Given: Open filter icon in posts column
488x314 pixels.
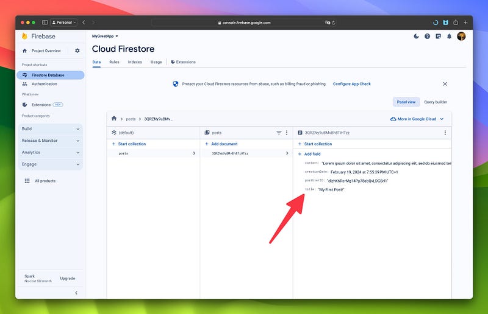Looking at the screenshot, I should point(279,133).
